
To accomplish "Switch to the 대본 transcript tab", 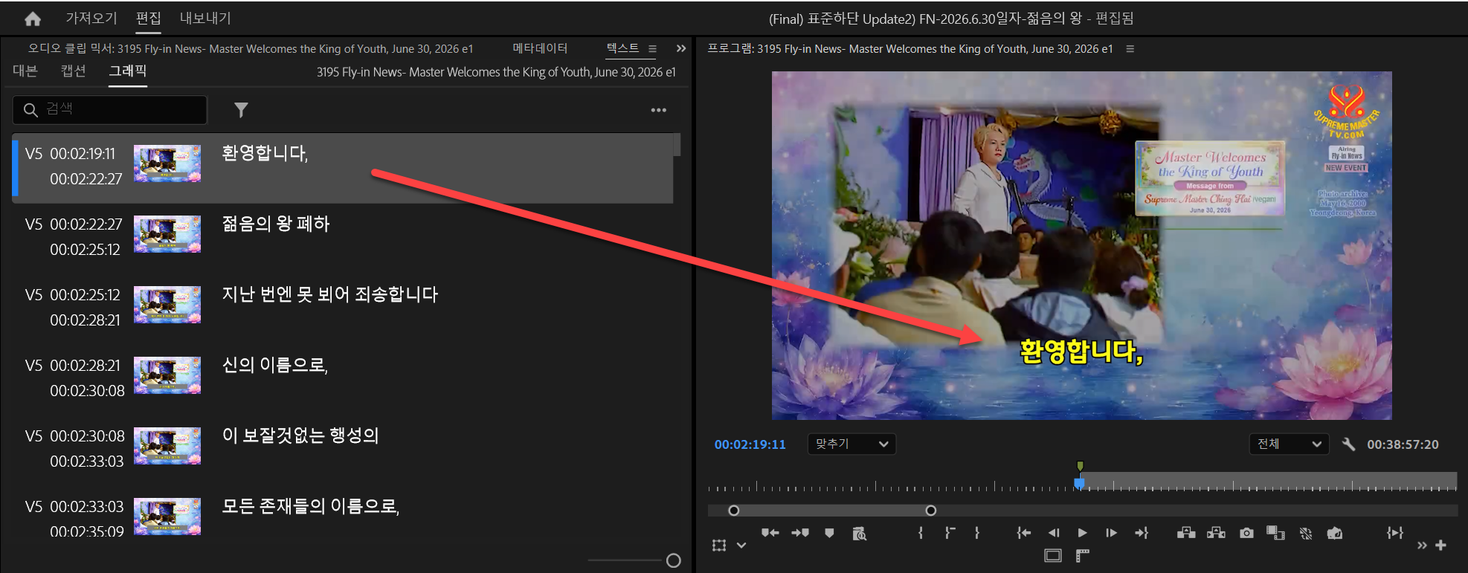I will click(25, 71).
